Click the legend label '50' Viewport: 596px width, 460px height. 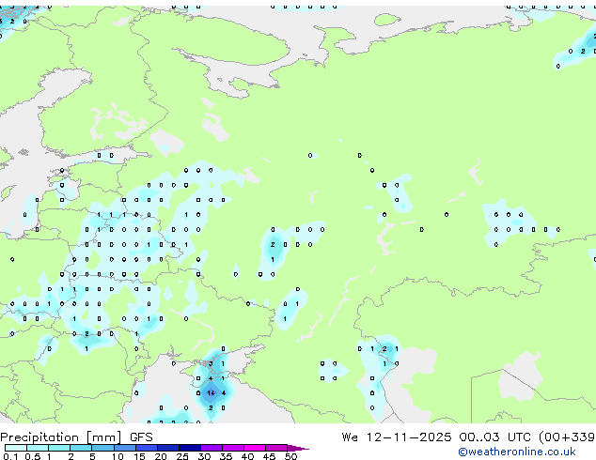[290, 456]
